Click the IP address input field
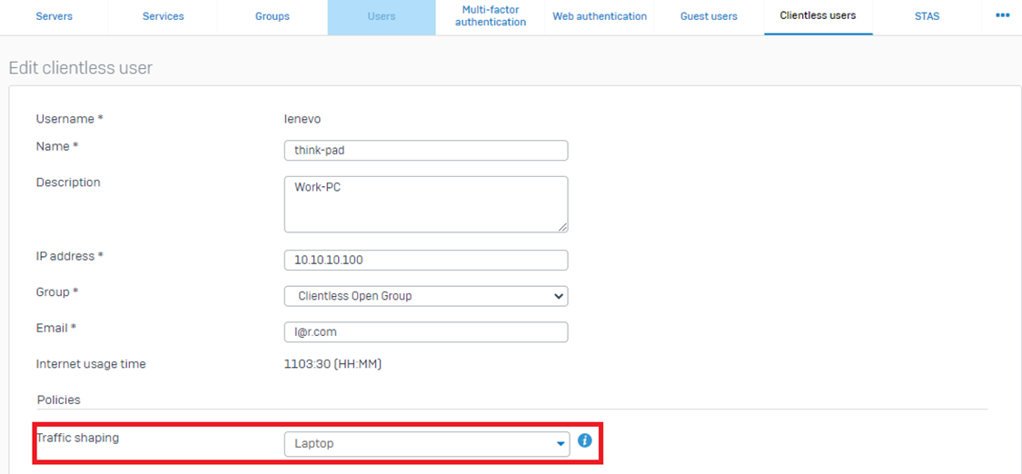 point(426,261)
